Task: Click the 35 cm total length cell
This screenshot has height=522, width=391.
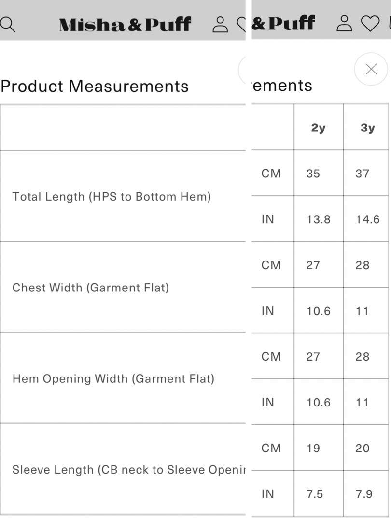Action: click(319, 173)
